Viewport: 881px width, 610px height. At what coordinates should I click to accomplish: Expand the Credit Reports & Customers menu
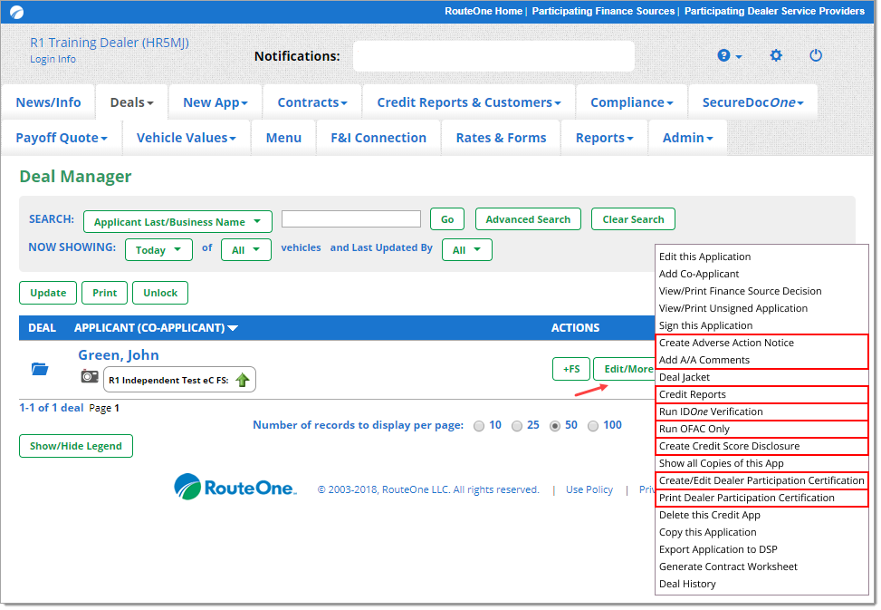click(x=469, y=102)
